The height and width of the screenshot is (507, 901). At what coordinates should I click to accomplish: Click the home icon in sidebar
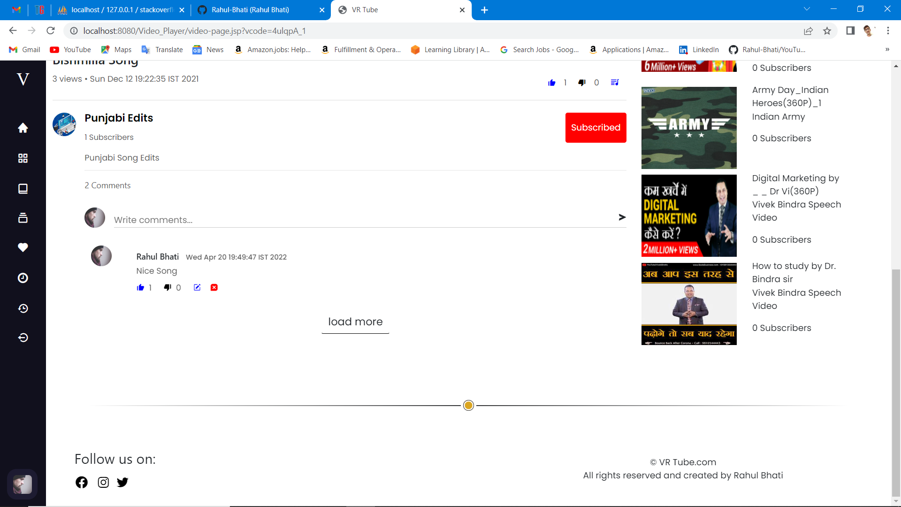pyautogui.click(x=23, y=128)
